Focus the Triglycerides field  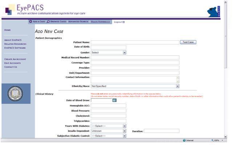[109, 121]
